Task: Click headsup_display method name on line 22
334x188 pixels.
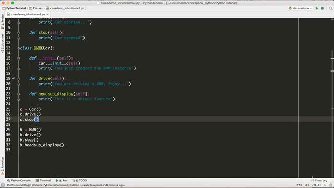Action: pos(56,94)
